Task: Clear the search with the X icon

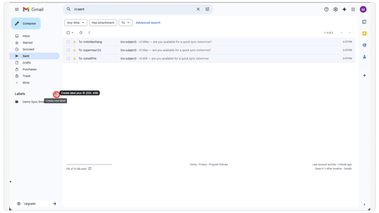Action: click(x=198, y=9)
